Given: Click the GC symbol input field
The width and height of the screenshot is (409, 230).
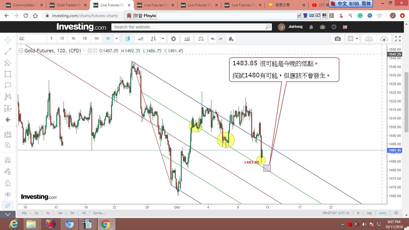Looking at the screenshot, I should point(32,39).
